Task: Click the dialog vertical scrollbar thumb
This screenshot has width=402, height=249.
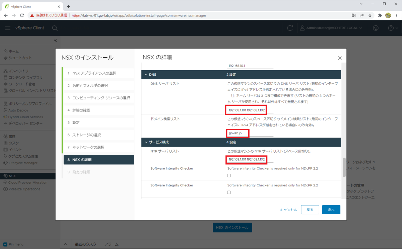Action: 344,167
